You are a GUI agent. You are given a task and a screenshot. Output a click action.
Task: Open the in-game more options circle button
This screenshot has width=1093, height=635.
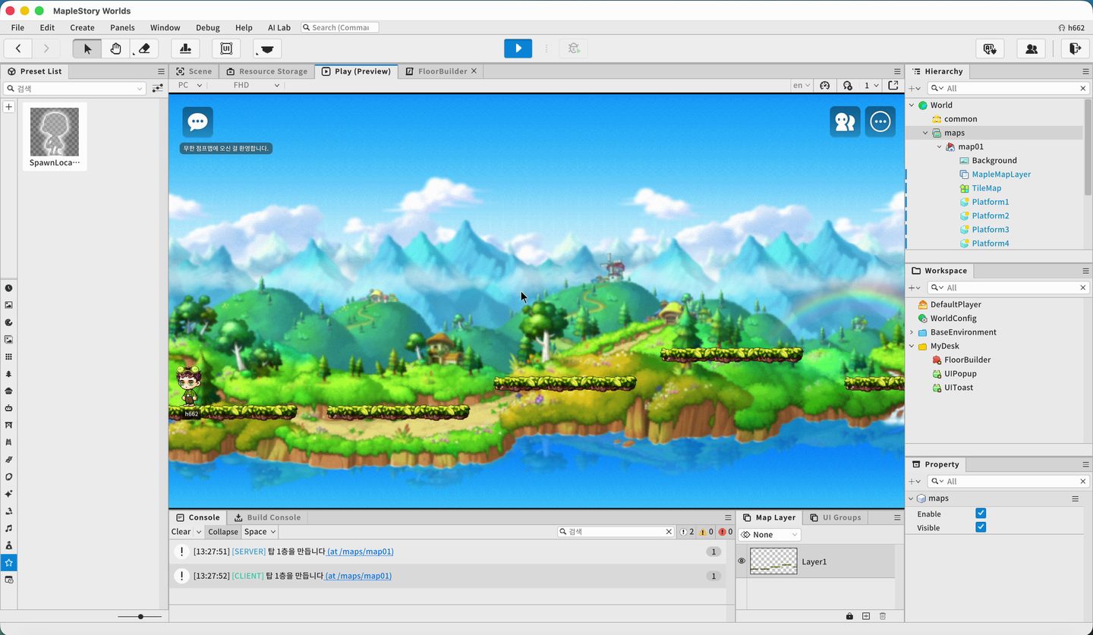pos(880,122)
